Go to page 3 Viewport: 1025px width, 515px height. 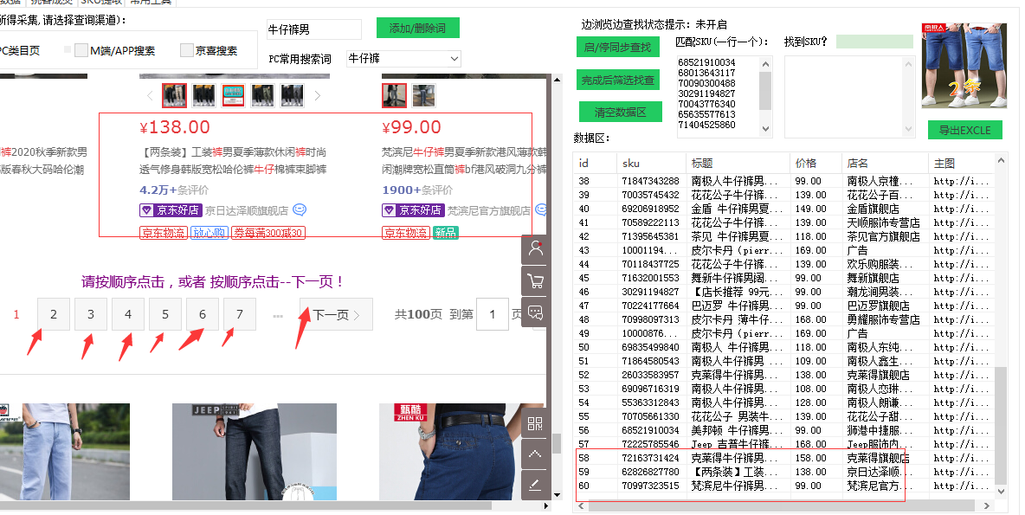91,314
